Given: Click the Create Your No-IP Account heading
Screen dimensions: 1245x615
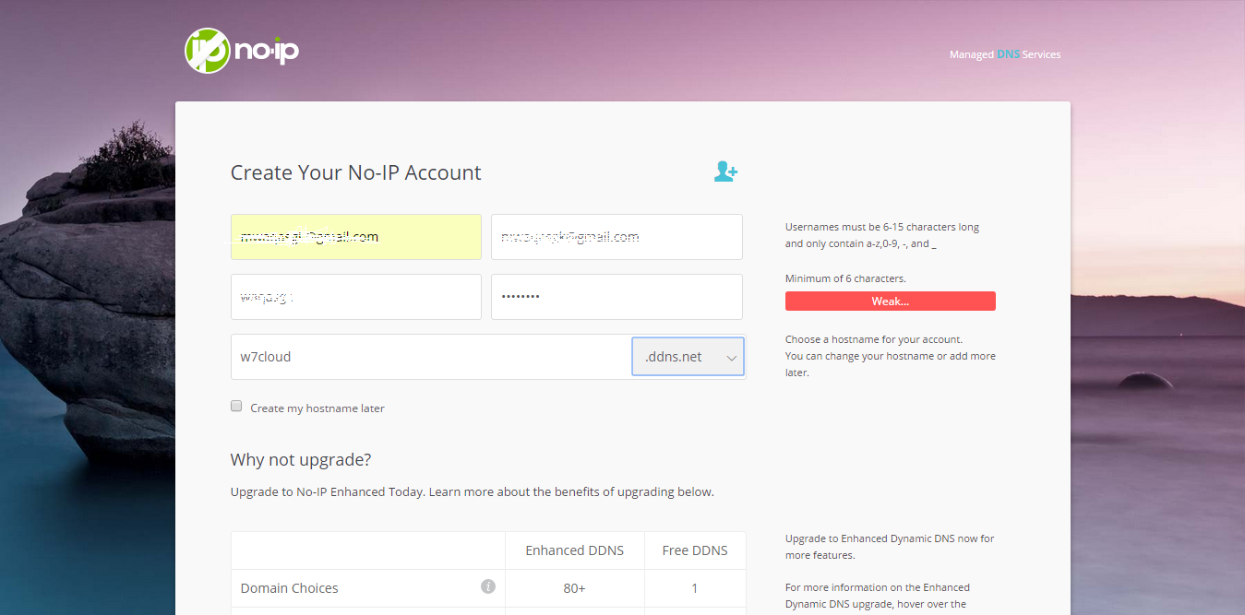Looking at the screenshot, I should [x=356, y=172].
